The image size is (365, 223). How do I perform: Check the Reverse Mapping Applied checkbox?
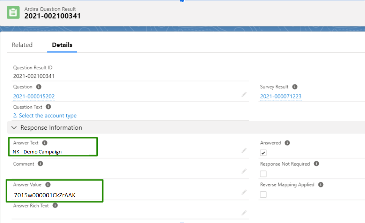click(x=263, y=194)
